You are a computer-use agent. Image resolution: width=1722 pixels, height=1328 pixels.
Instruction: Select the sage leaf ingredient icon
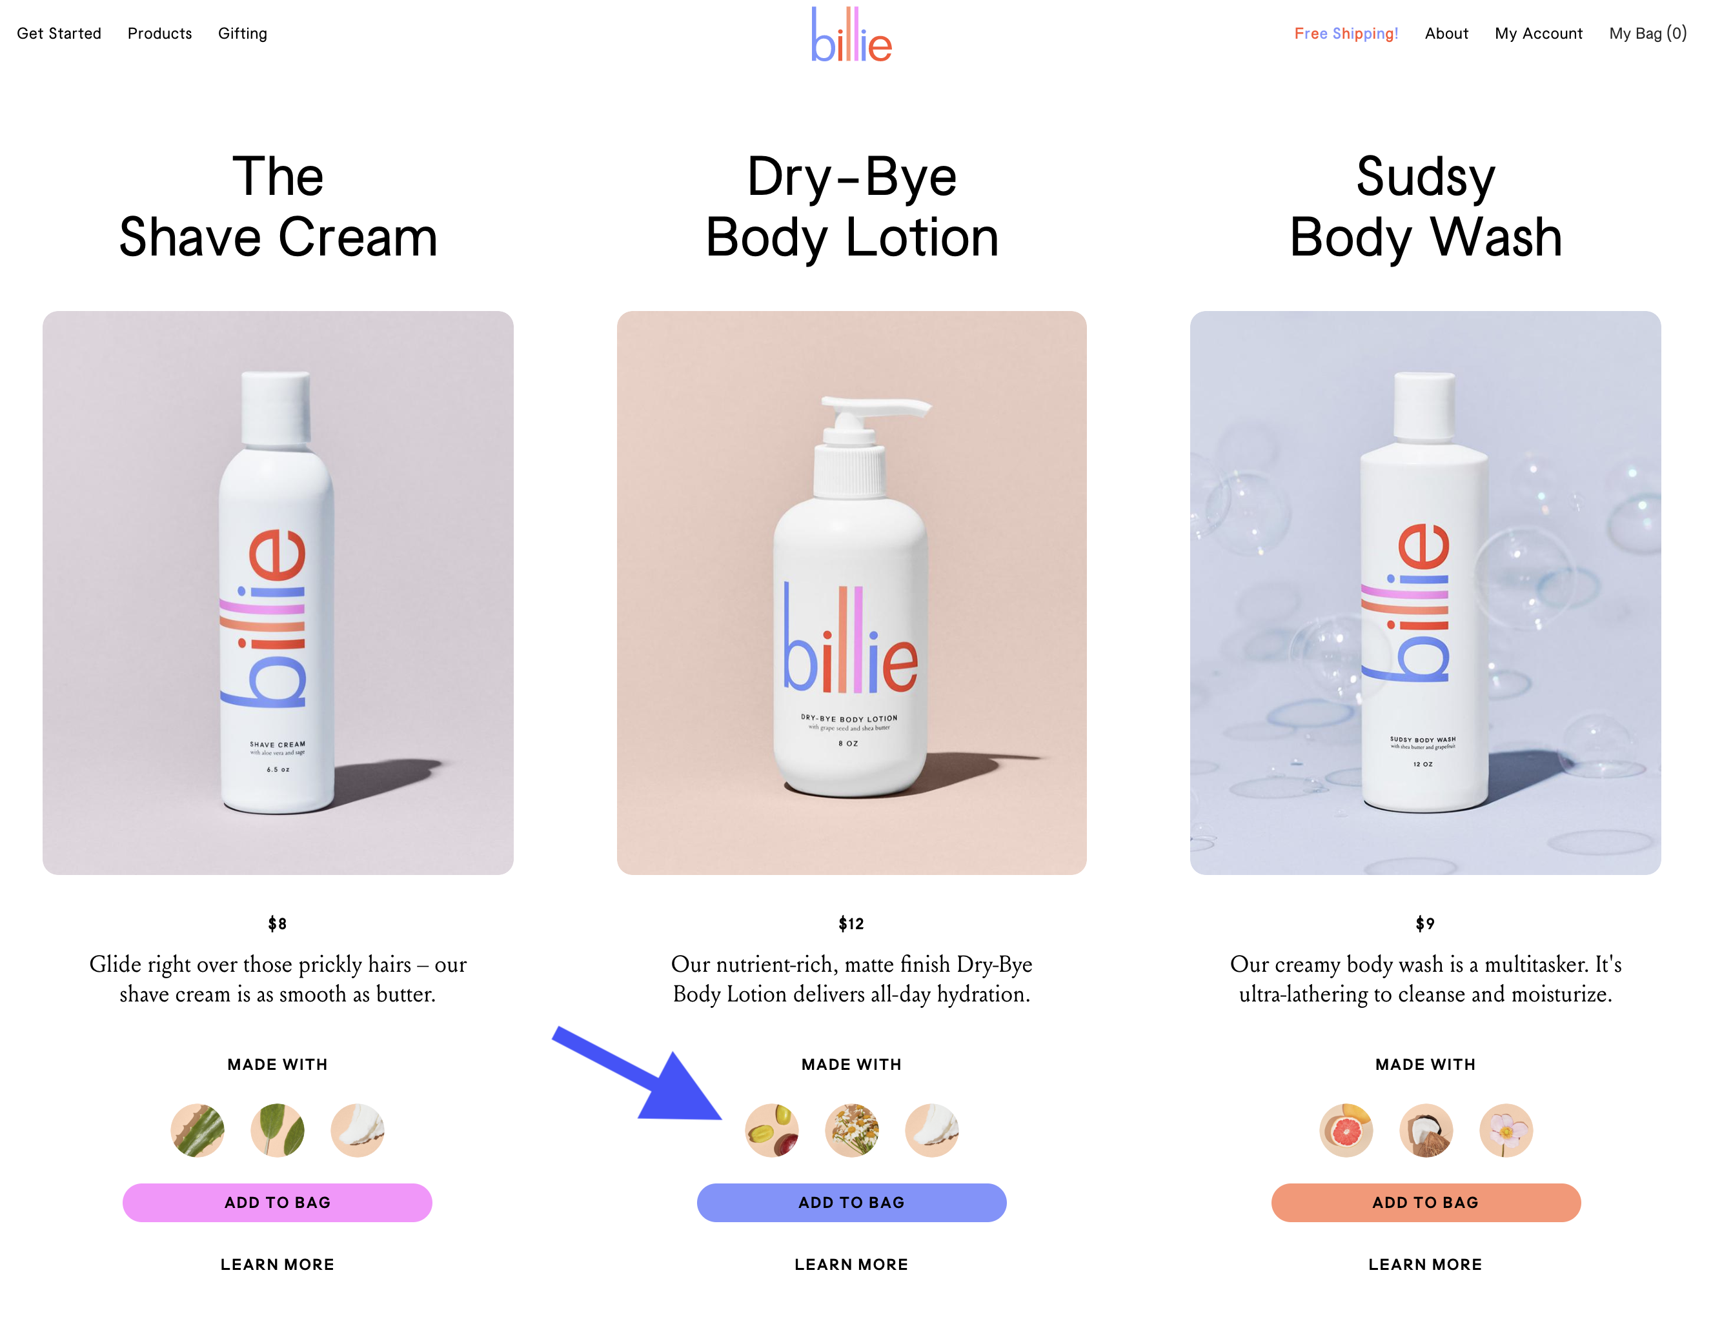tap(278, 1130)
